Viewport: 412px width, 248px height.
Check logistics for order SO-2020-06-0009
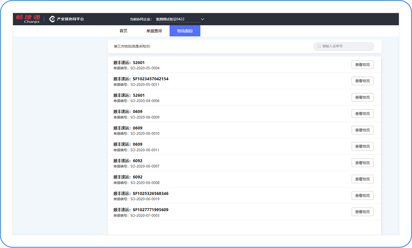pos(363,114)
